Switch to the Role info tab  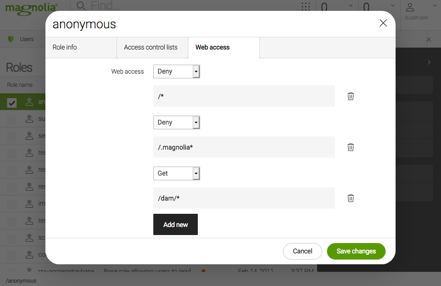(81, 47)
